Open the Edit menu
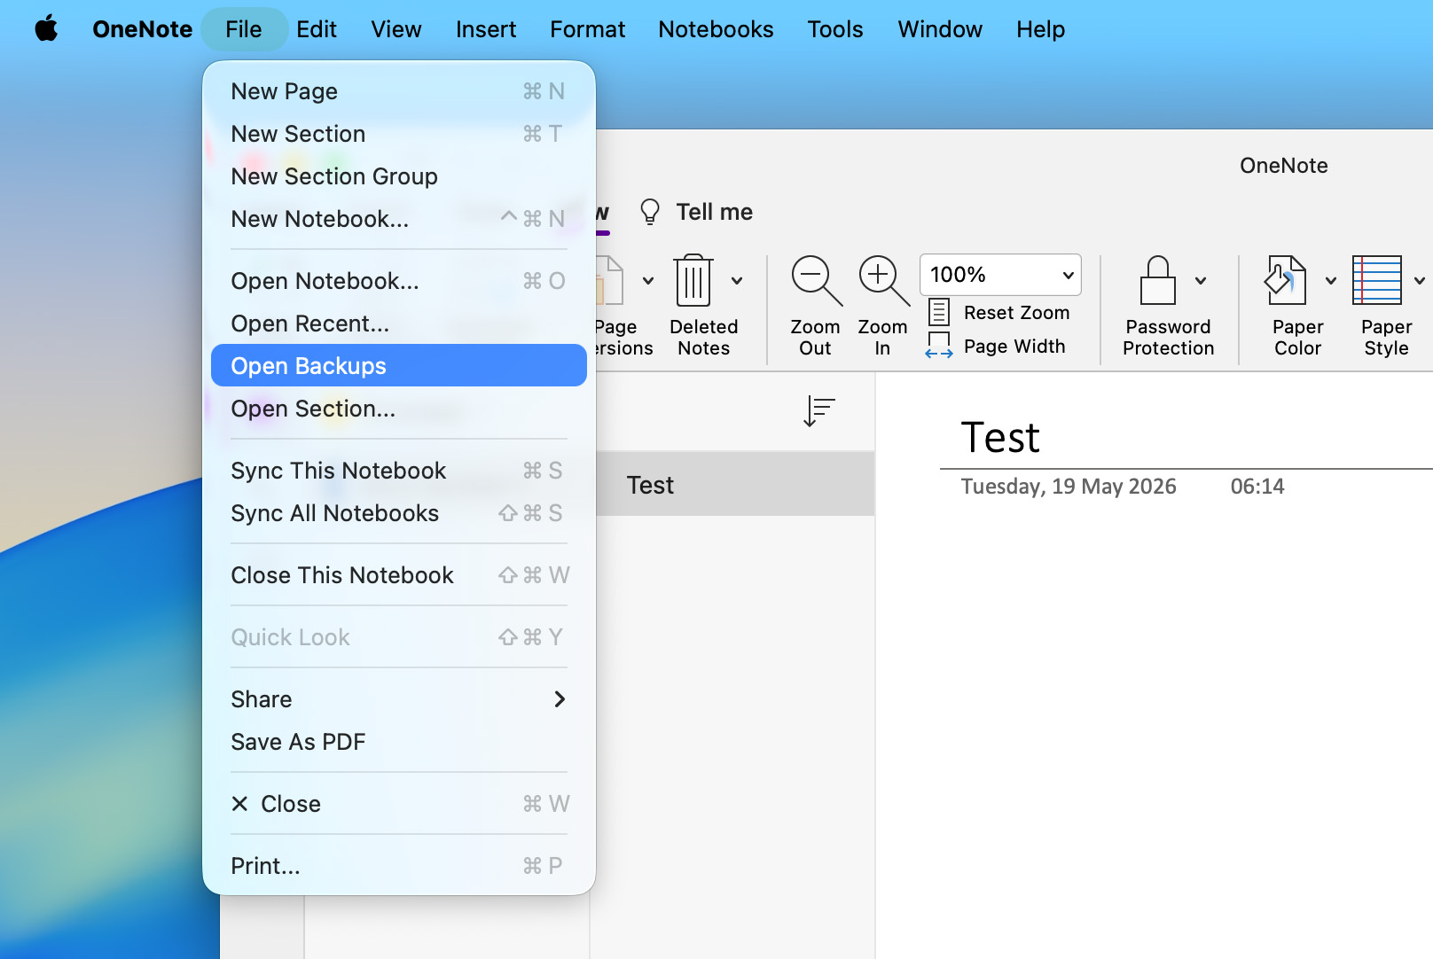1433x959 pixels. point(317,29)
